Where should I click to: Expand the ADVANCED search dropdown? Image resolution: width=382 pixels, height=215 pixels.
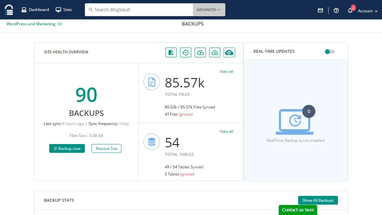point(209,10)
